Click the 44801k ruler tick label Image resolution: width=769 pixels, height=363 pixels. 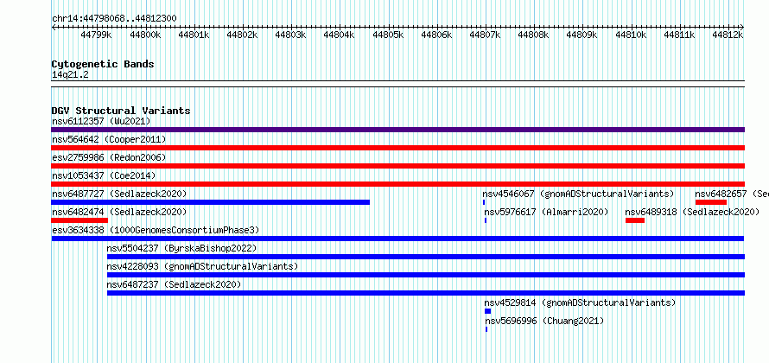point(194,35)
